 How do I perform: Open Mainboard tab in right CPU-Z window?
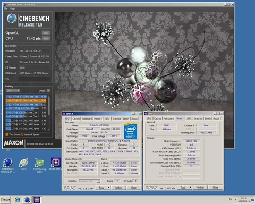[168, 118]
